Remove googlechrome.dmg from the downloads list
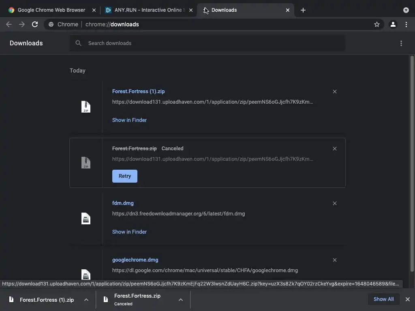 pos(335,260)
